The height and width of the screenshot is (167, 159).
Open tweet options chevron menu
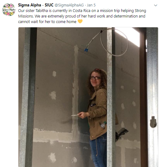point(156,5)
